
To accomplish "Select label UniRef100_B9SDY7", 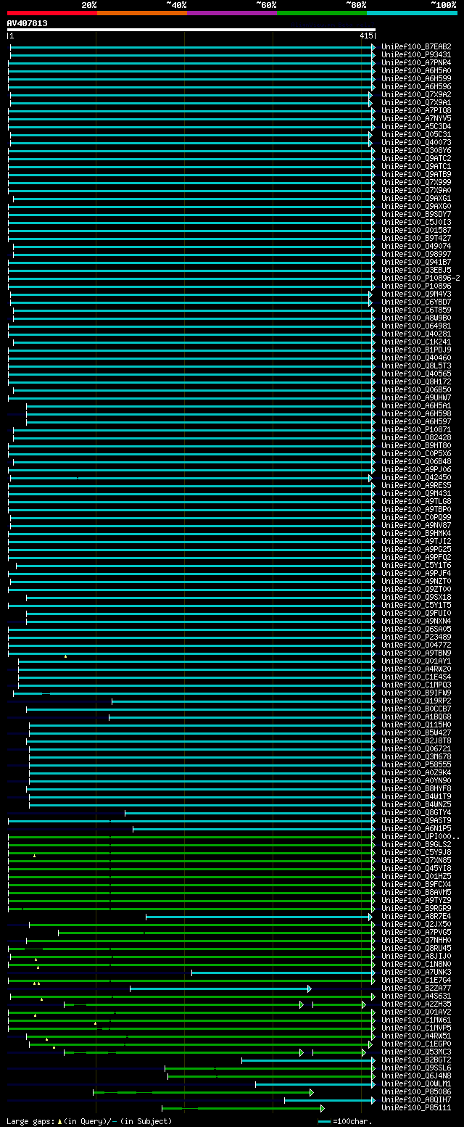I will click(x=416, y=214).
